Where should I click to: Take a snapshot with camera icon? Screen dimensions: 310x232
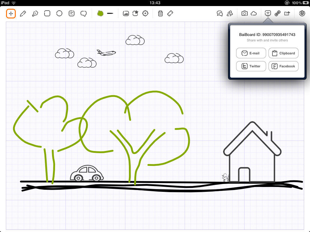coord(245,13)
